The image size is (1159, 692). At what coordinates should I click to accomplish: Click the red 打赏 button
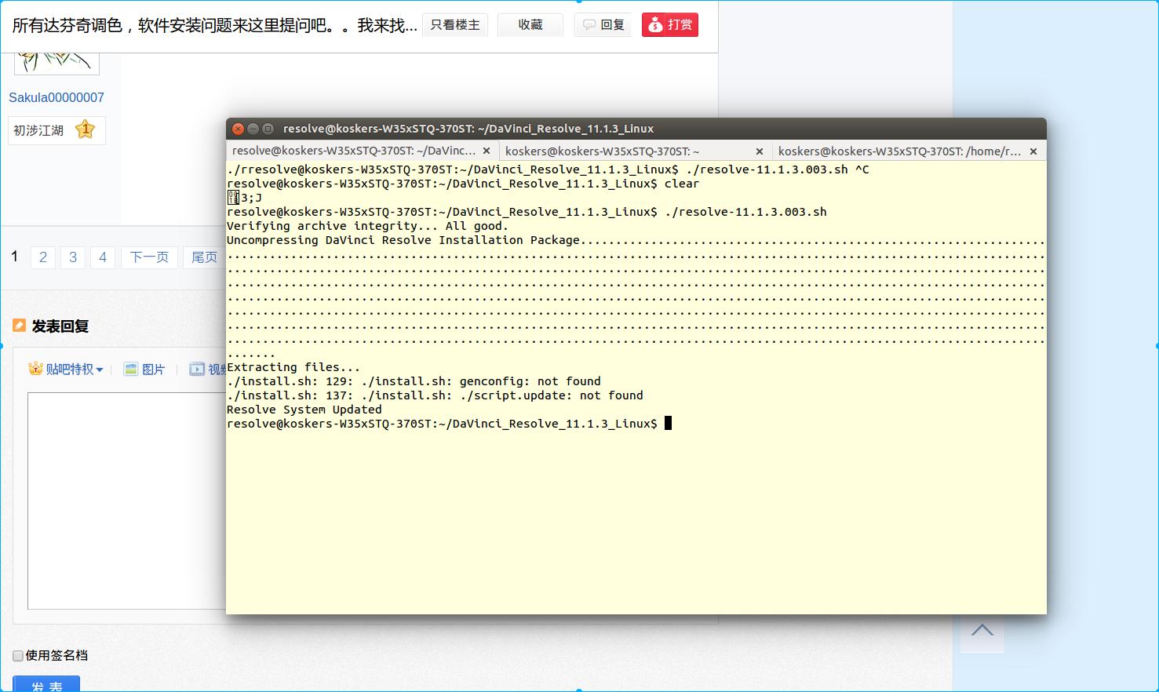670,25
